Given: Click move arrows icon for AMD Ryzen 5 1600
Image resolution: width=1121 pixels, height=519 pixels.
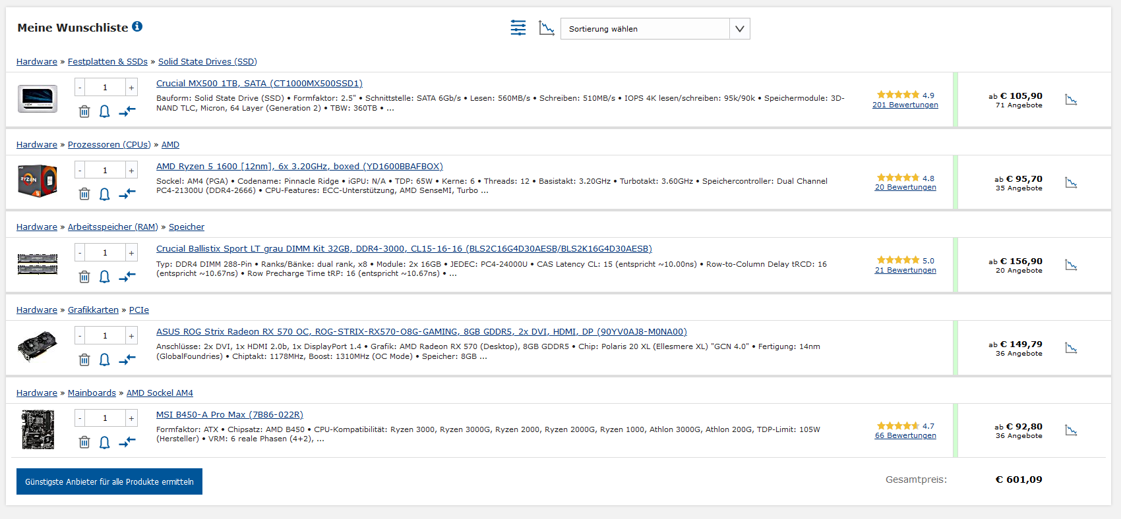Looking at the screenshot, I should pyautogui.click(x=127, y=194).
